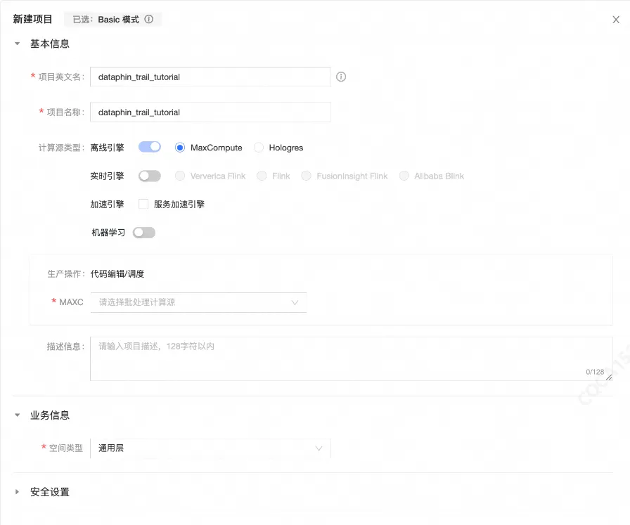This screenshot has width=630, height=525.
Task: Click the 项目英文名 input field
Action: click(x=210, y=77)
